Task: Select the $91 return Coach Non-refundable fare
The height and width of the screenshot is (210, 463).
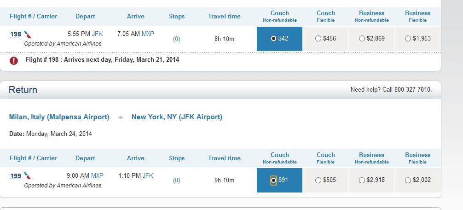Action: [x=273, y=180]
